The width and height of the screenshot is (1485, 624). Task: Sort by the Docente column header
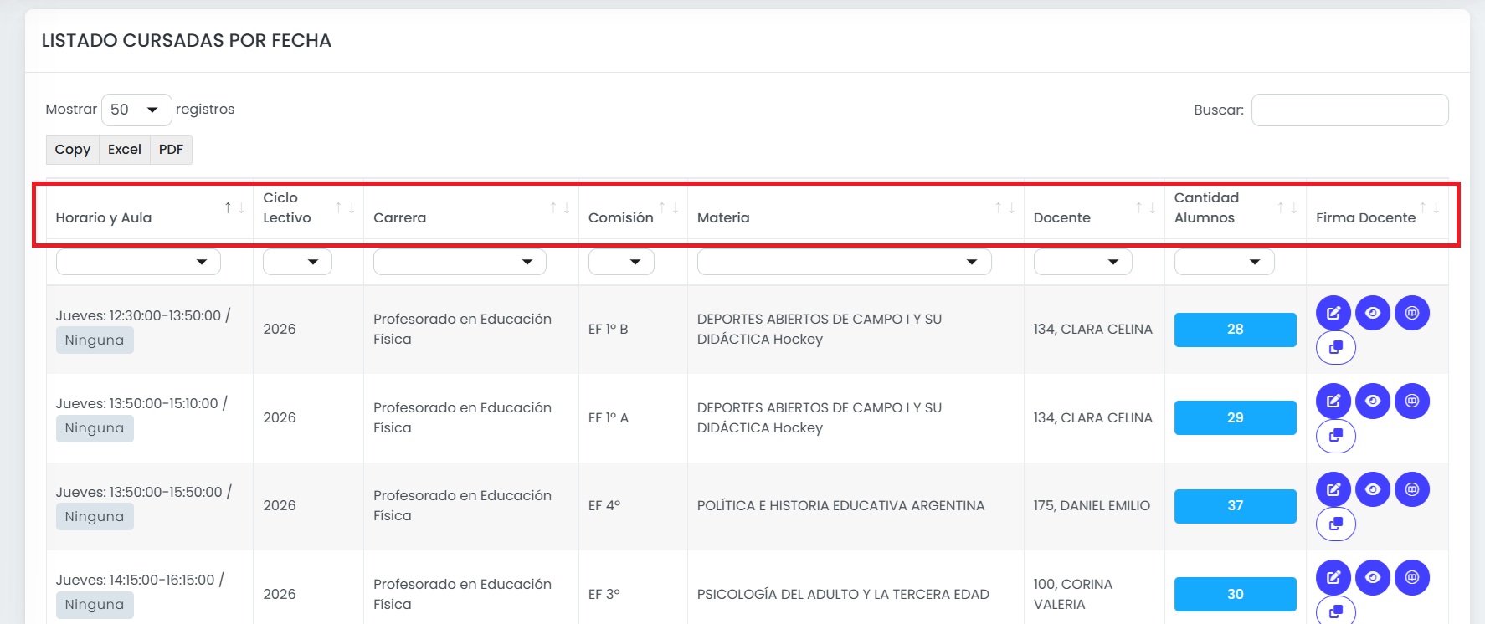(x=1094, y=208)
